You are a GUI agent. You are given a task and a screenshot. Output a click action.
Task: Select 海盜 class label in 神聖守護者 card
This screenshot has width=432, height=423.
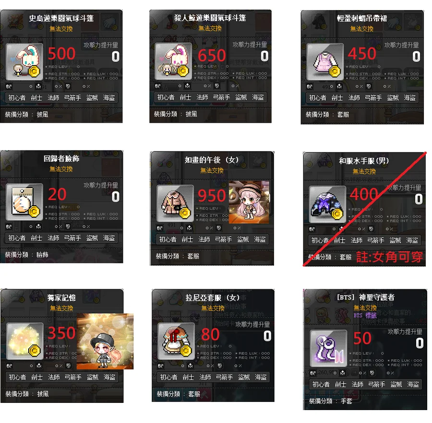point(413,385)
